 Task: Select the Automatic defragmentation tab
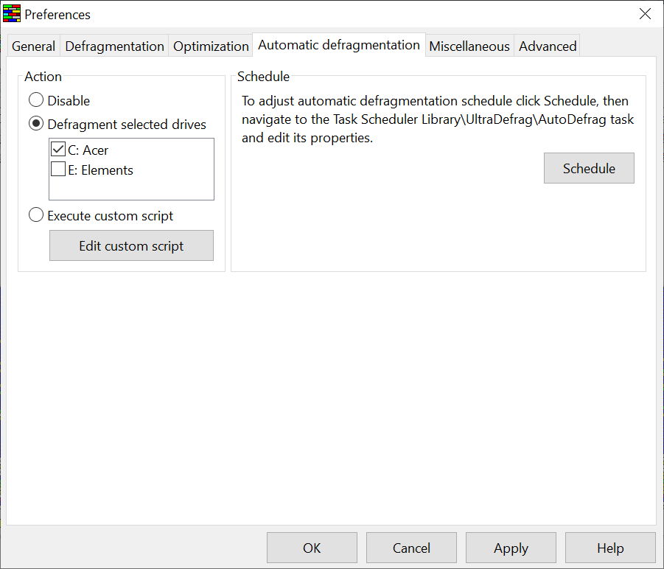point(339,45)
